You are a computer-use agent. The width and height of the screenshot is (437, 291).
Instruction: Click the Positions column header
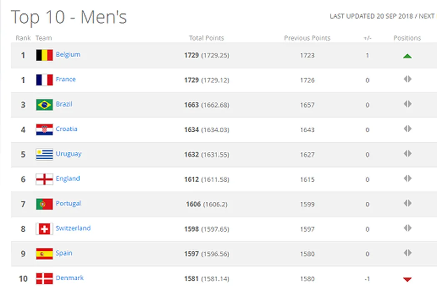[407, 38]
